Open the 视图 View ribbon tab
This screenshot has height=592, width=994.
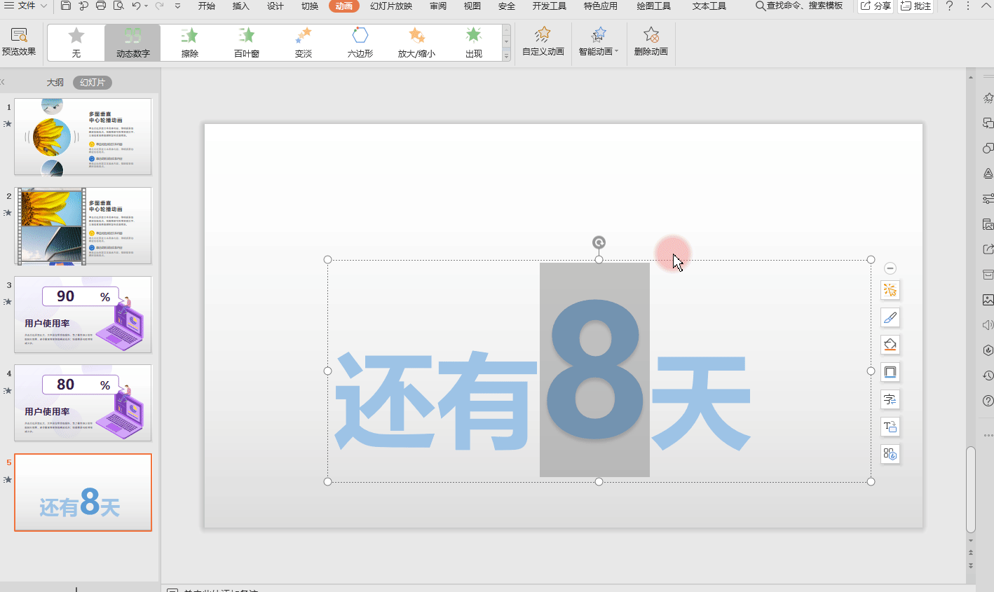pyautogui.click(x=472, y=6)
